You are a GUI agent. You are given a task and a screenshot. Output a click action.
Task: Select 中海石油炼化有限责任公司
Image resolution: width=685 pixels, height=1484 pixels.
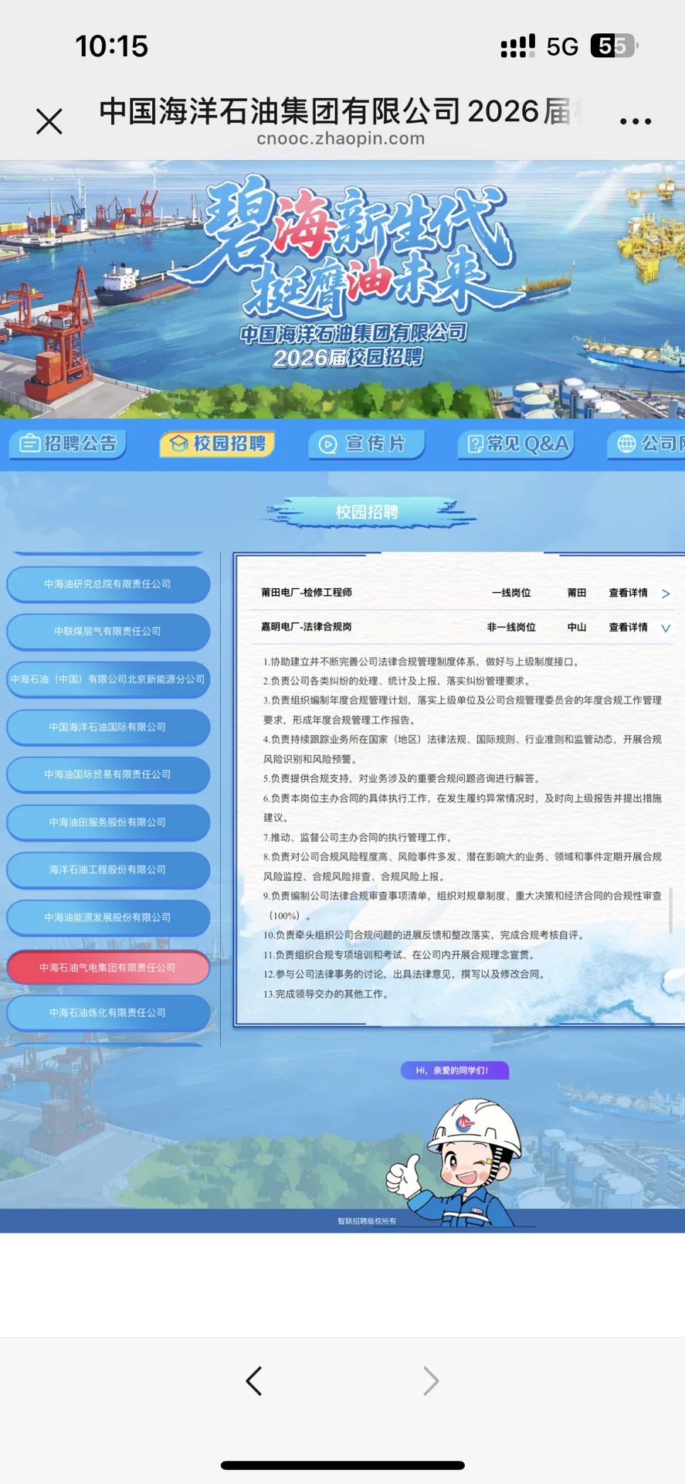point(108,1013)
